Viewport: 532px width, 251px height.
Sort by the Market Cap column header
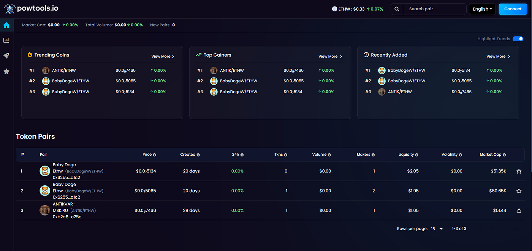tap(491, 155)
